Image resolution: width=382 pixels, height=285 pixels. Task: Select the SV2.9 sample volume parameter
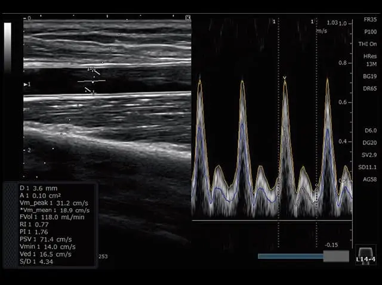[x=369, y=155]
